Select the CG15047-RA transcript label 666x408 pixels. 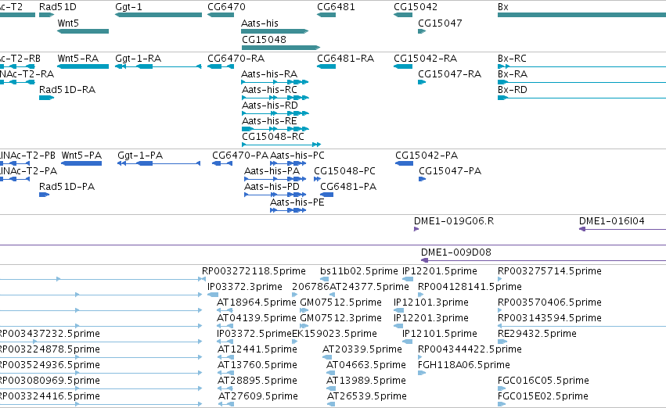click(449, 73)
